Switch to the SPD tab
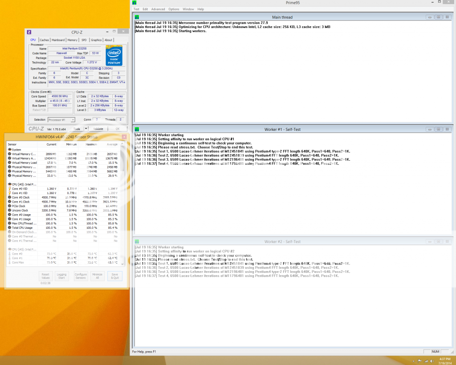Viewport: 456px width, 365px height. 84,40
